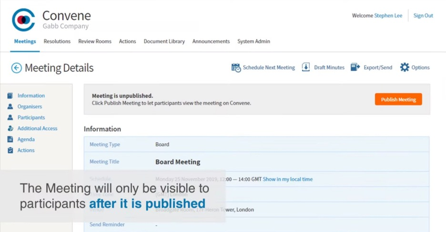Switch to Review Rooms tab
The width and height of the screenshot is (446, 232).
(95, 42)
